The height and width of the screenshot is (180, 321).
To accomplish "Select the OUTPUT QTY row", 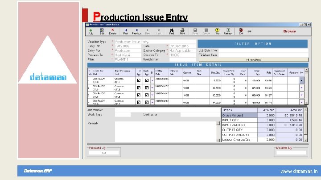I will click(263, 130).
